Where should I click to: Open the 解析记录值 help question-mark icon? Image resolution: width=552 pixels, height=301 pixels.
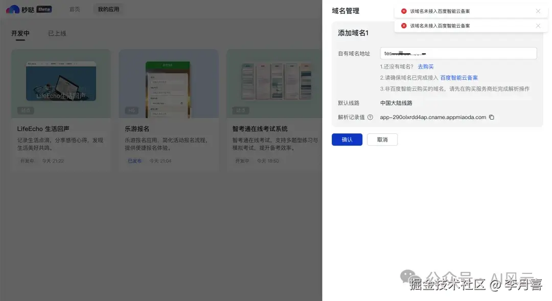coord(369,117)
